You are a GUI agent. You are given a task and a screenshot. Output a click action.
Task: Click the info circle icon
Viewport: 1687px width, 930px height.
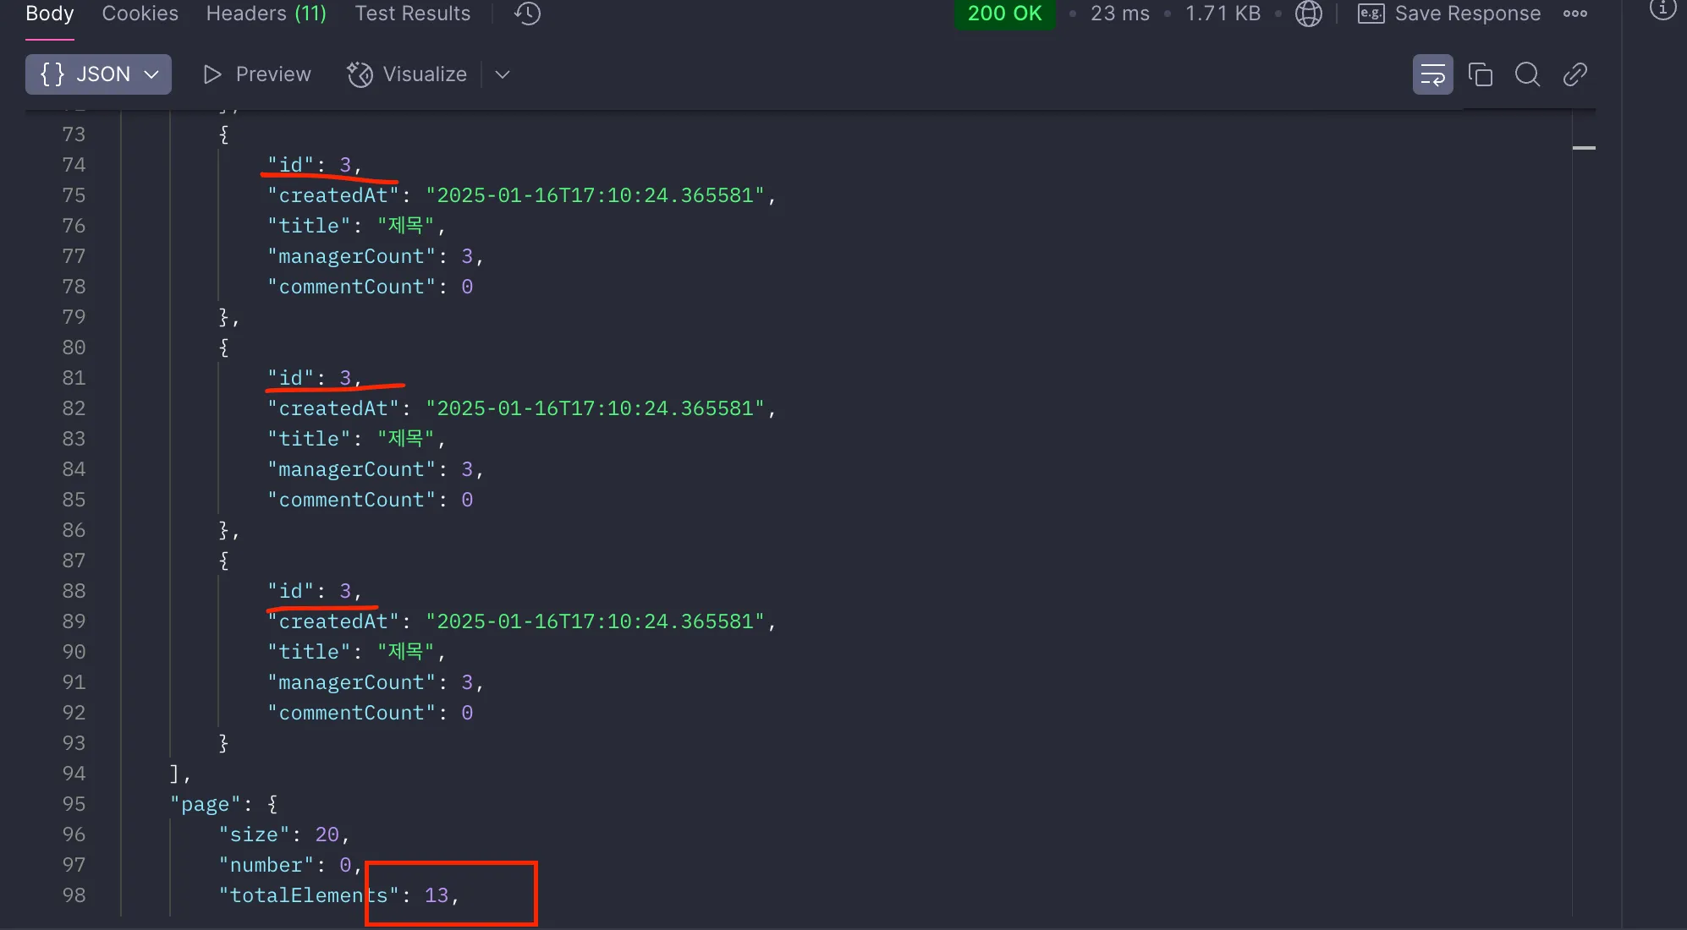pyautogui.click(x=1662, y=9)
